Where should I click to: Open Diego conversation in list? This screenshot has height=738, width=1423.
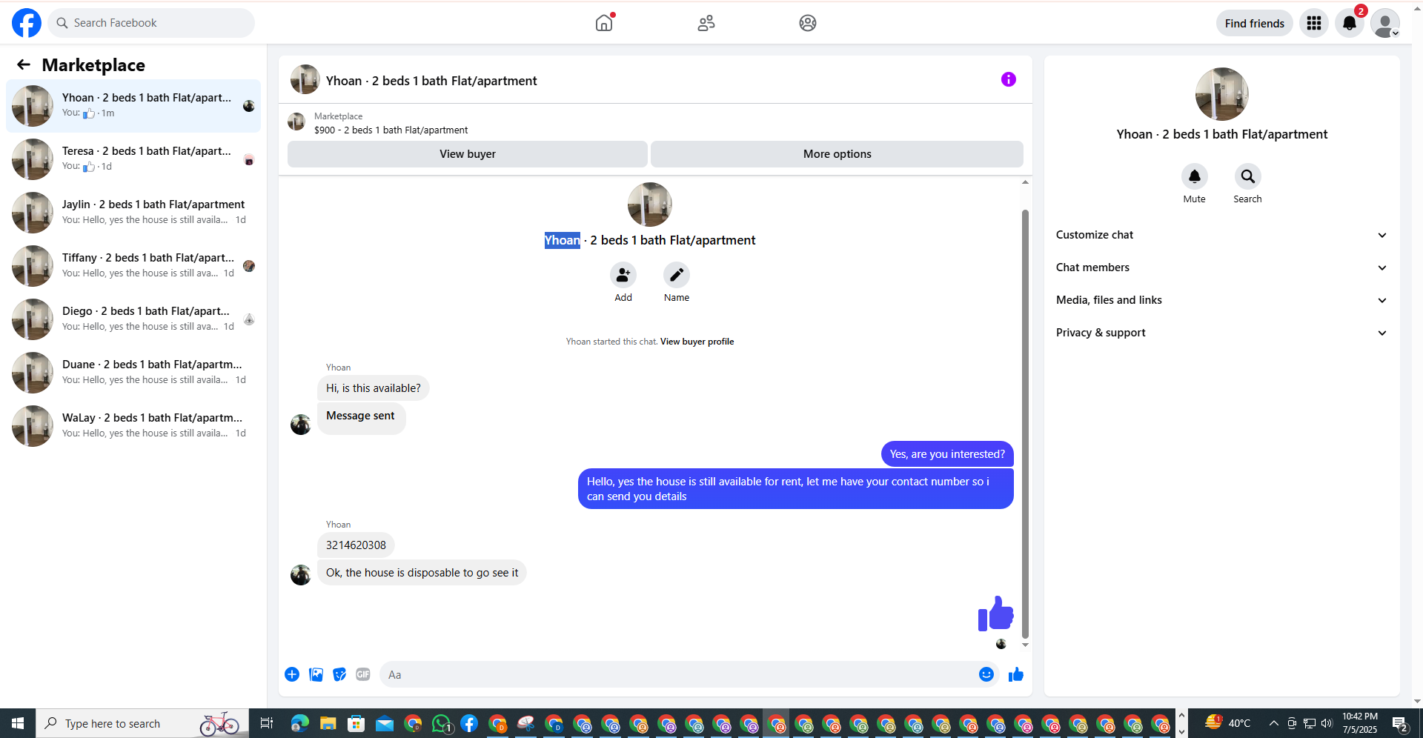click(133, 319)
